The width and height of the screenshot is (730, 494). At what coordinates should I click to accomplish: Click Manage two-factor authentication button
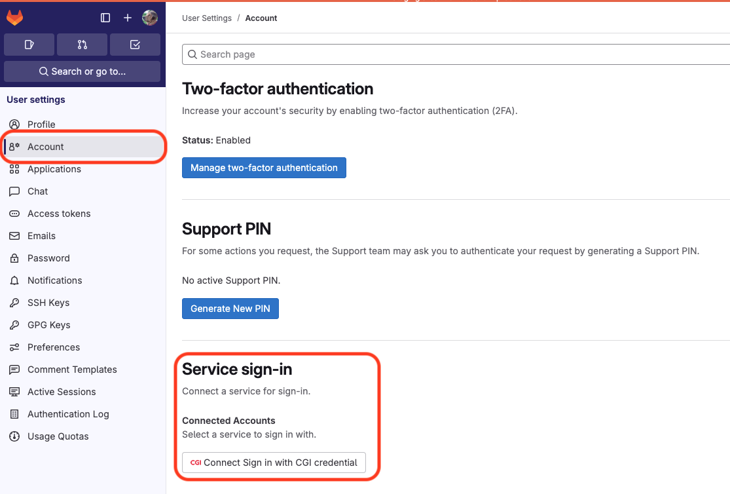[264, 168]
